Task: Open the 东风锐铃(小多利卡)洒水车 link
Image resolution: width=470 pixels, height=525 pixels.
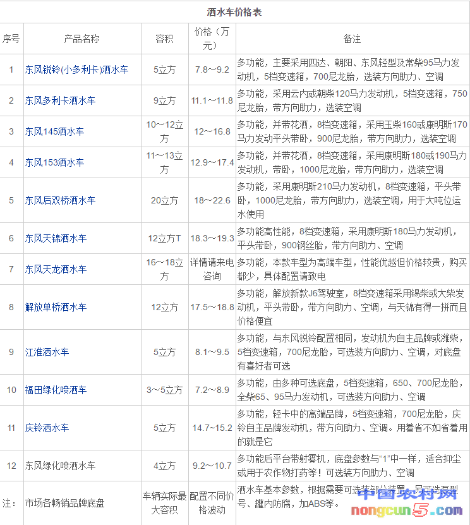Action: pyautogui.click(x=76, y=69)
